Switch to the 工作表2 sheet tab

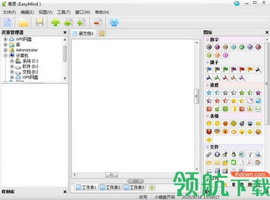click(110, 188)
